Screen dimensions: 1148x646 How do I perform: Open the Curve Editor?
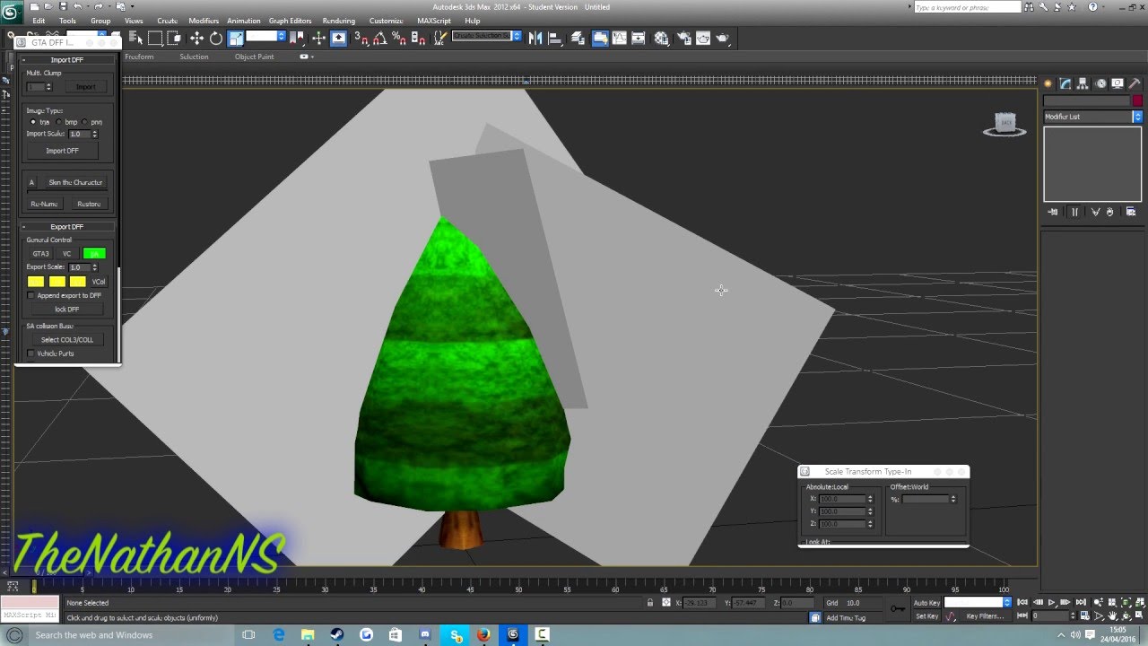(620, 39)
